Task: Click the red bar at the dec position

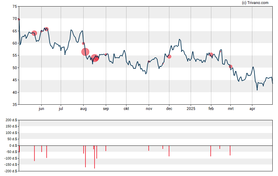Action: pos(169,151)
